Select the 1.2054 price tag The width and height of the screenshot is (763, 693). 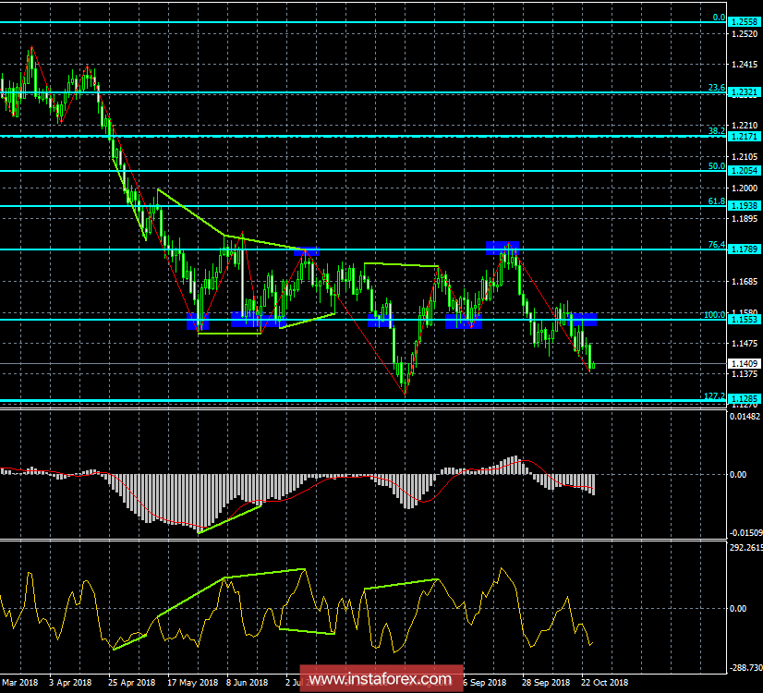[744, 171]
